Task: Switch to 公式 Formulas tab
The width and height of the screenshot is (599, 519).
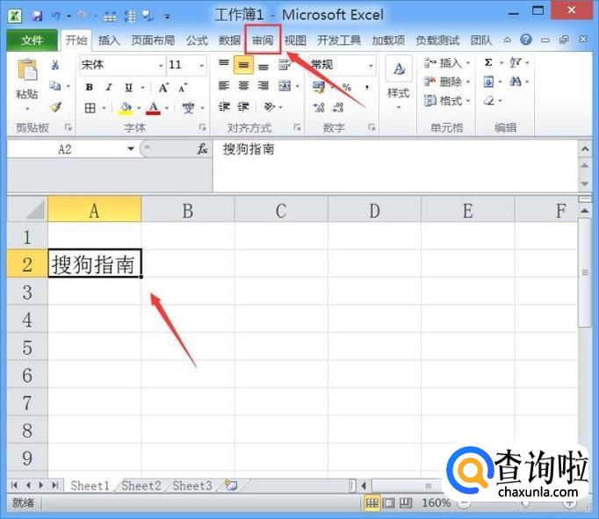Action: (x=197, y=40)
